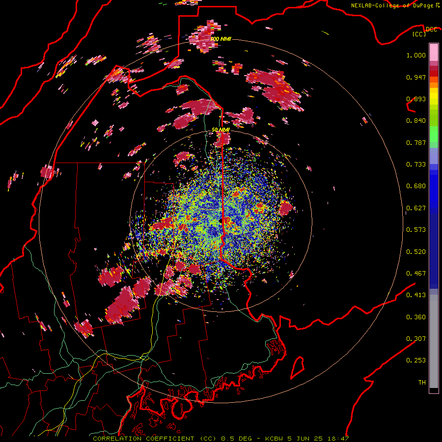Pick the yellow color band in the scale
The width and height of the screenshot is (442, 442).
click(x=434, y=96)
